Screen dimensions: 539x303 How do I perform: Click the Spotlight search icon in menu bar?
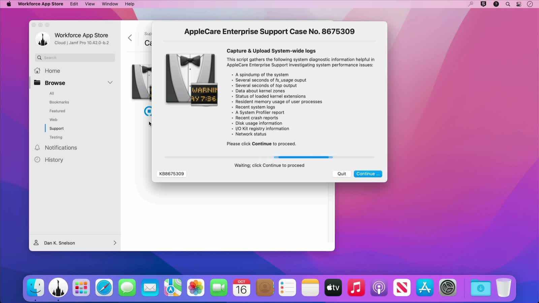point(508,4)
